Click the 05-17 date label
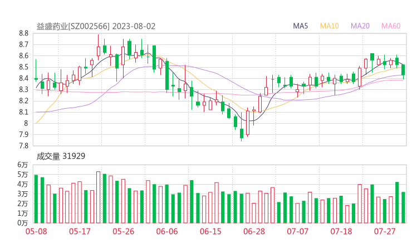This screenshot has width=412, height=244. pos(80,231)
